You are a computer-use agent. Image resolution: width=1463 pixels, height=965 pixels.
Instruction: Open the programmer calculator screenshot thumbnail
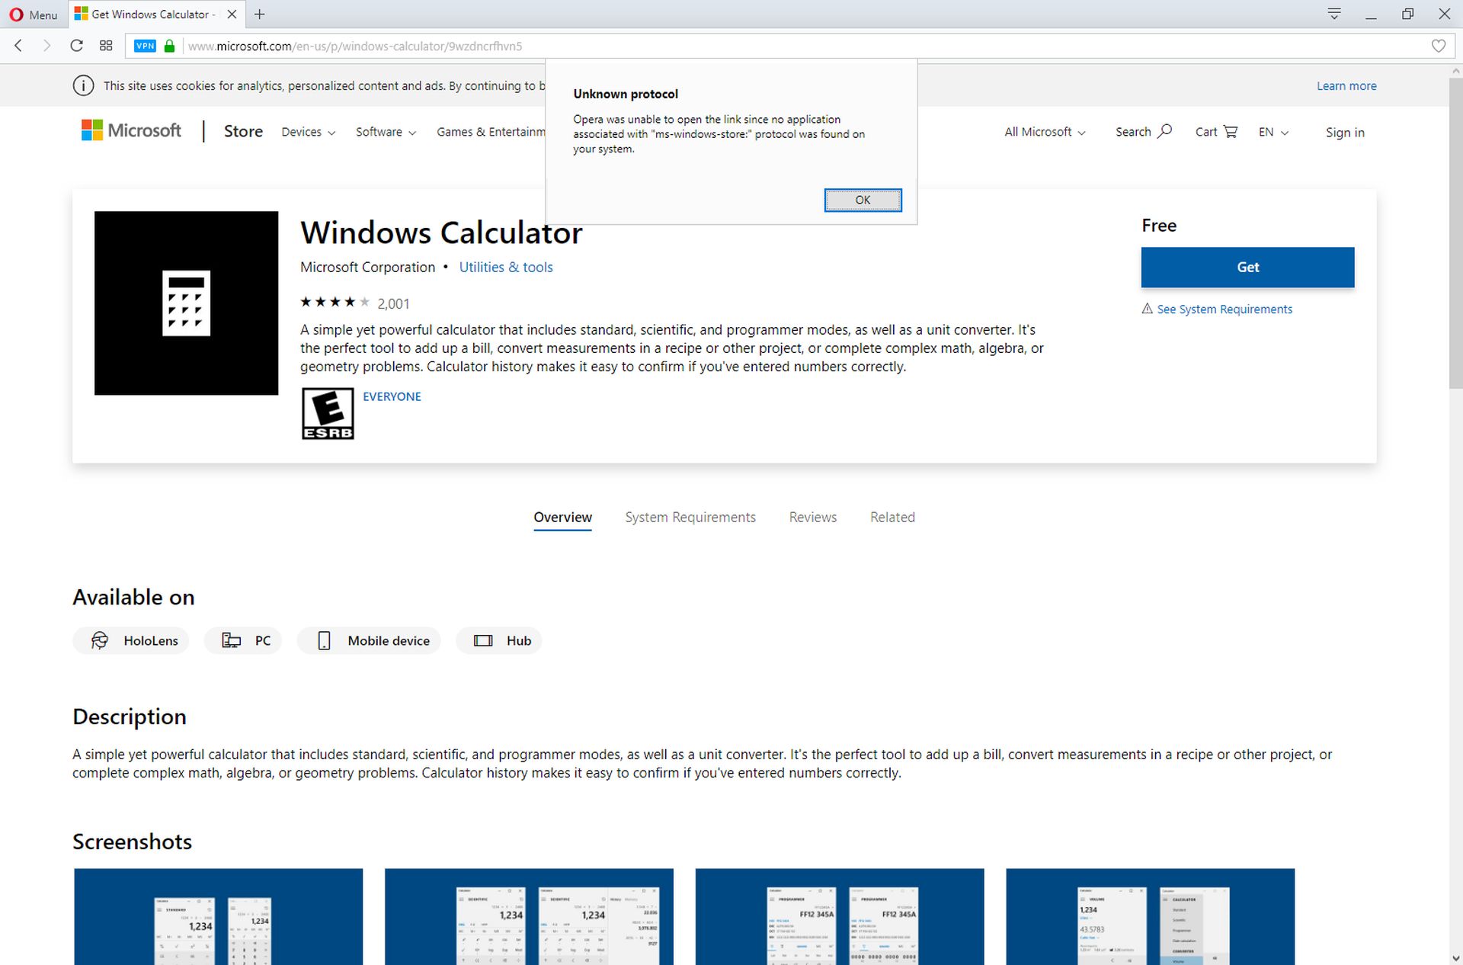[x=840, y=916]
